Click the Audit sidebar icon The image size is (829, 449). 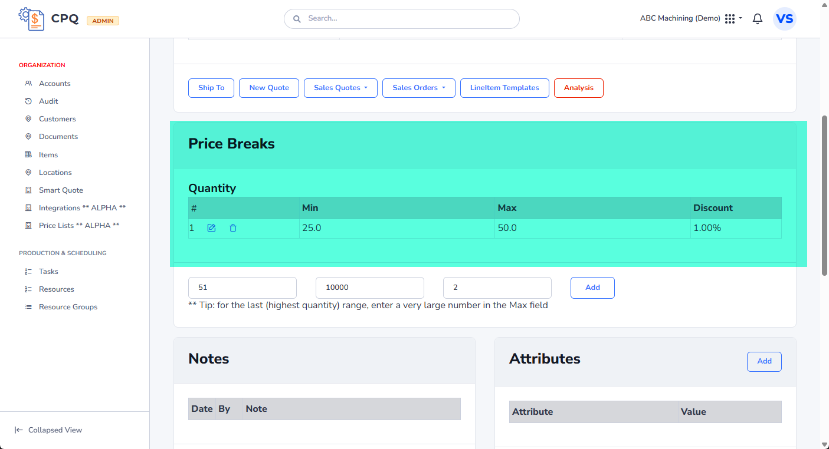coord(28,101)
